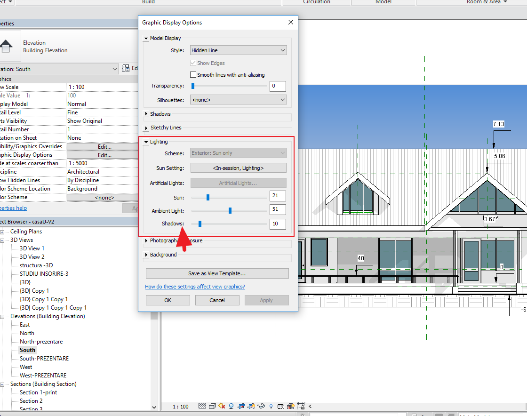Viewport: 527px width, 416px height.
Task: Expand the Shadows section
Action: click(x=146, y=113)
